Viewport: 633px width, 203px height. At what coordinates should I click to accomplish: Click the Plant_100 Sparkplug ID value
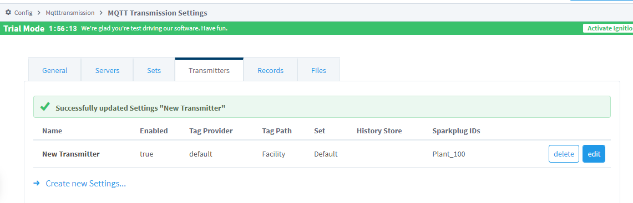tap(448, 154)
